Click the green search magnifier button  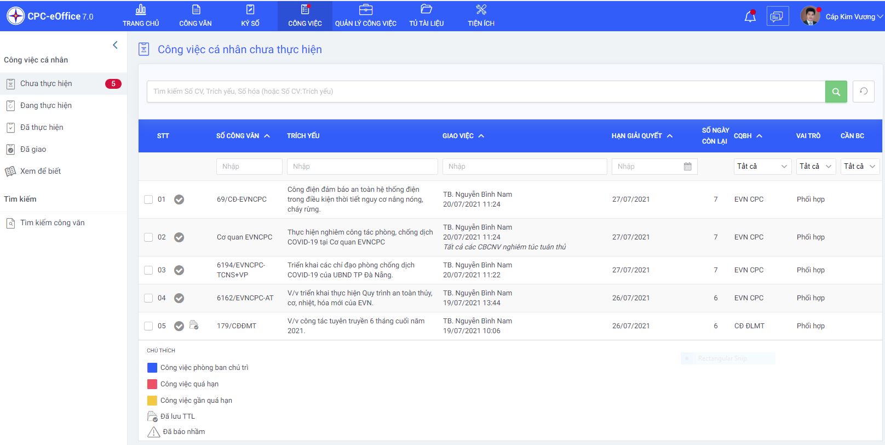(x=836, y=92)
